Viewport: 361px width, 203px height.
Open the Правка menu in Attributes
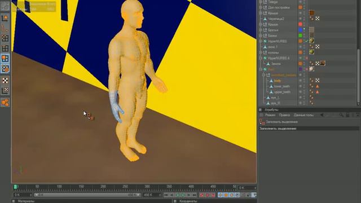point(284,115)
